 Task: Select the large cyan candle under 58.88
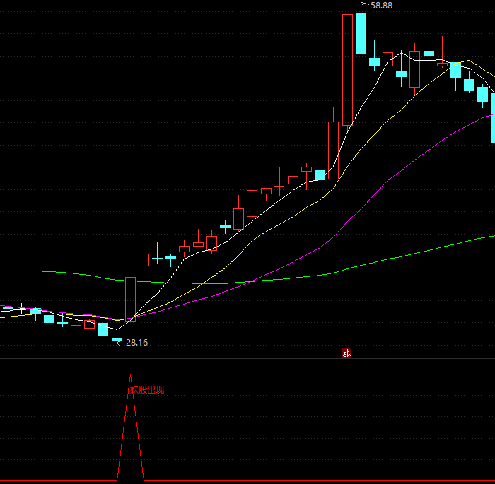[x=361, y=34]
